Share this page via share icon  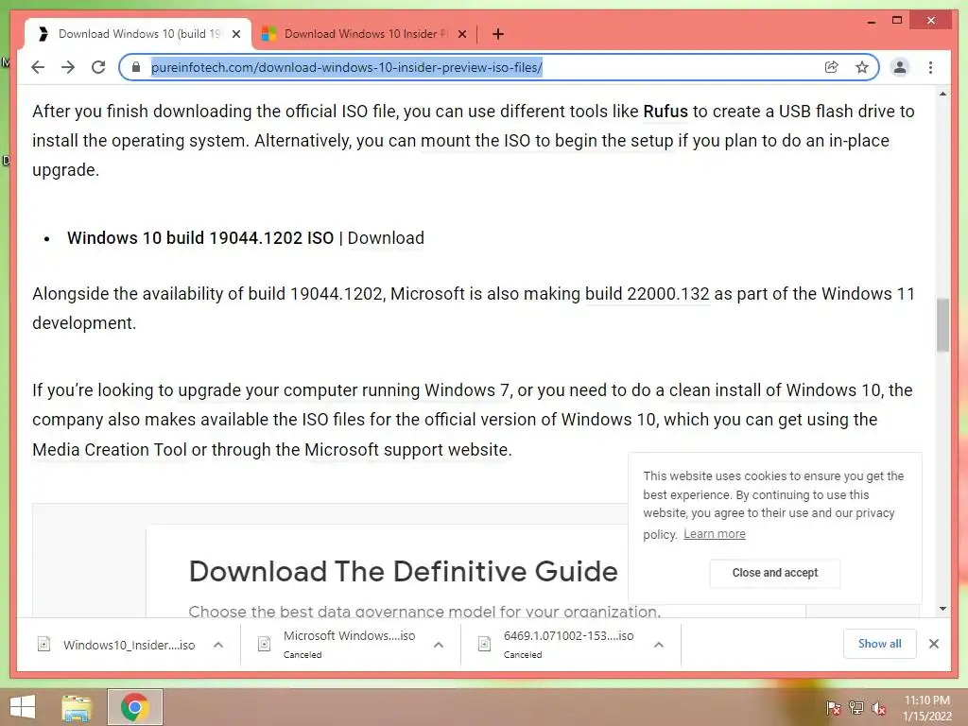pyautogui.click(x=832, y=67)
